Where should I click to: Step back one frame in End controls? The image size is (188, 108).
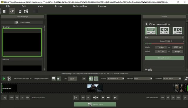pos(168,97)
